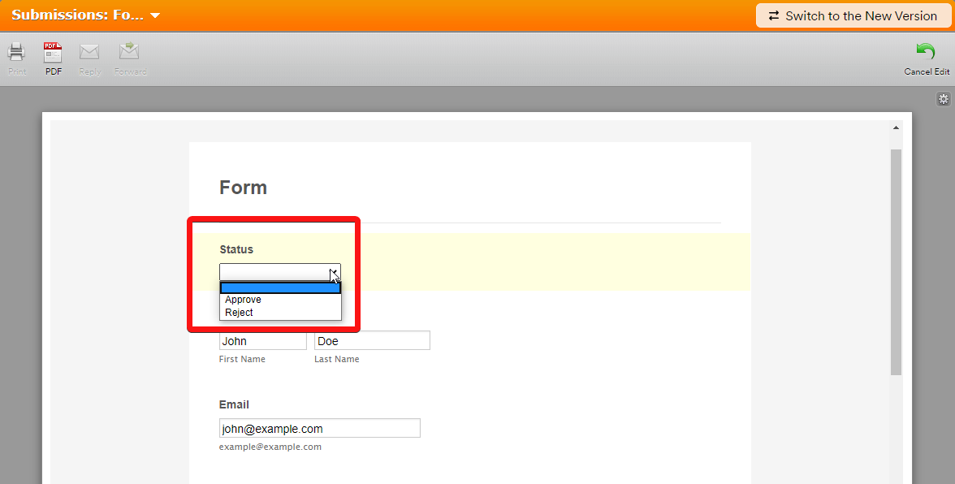Image resolution: width=955 pixels, height=484 pixels.
Task: Click the Status field label
Action: pos(236,249)
